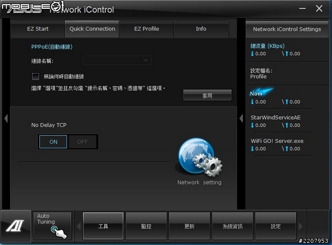Switch to the Info tab
332x245 pixels.
[201, 29]
